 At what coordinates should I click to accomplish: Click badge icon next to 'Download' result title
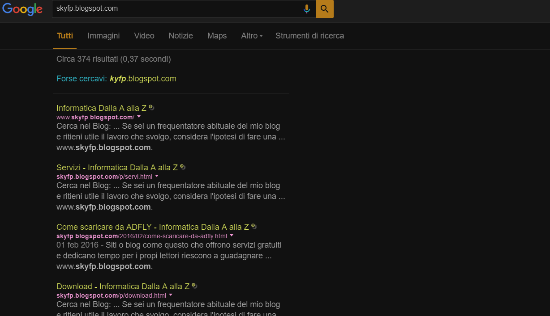click(194, 286)
